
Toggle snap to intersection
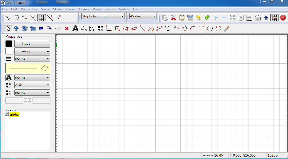[33, 18]
